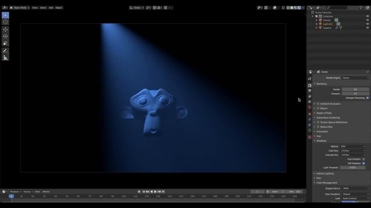Hide the Suzanne object in outliner
Screen dimensions: 371x208
368,28
